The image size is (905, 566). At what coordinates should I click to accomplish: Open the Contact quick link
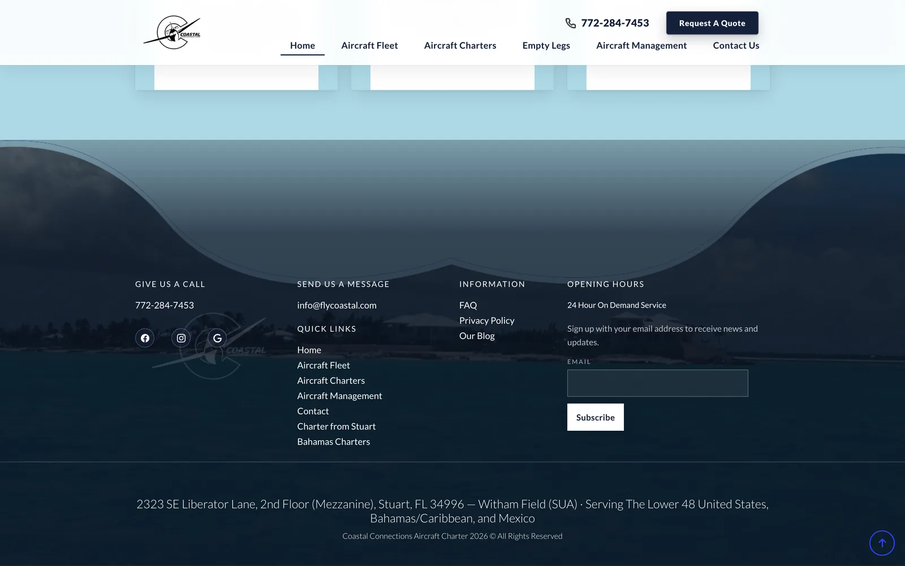point(313,411)
